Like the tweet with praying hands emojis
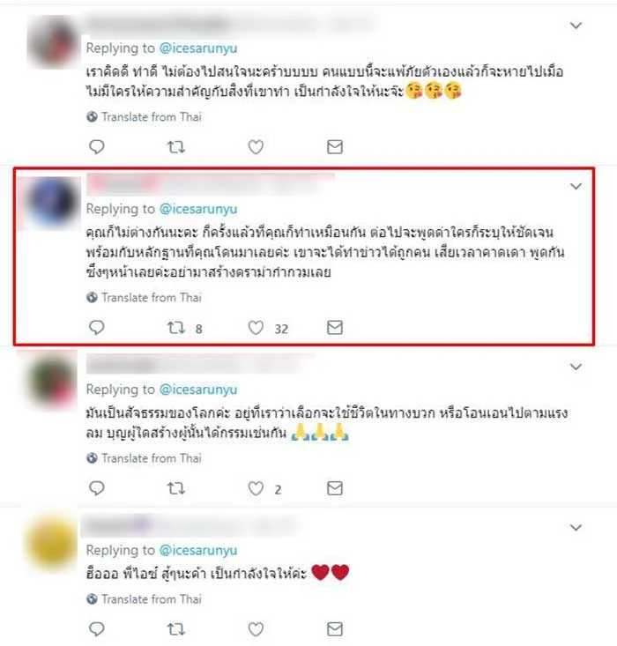Viewport: 617px width, 646px height. click(256, 488)
